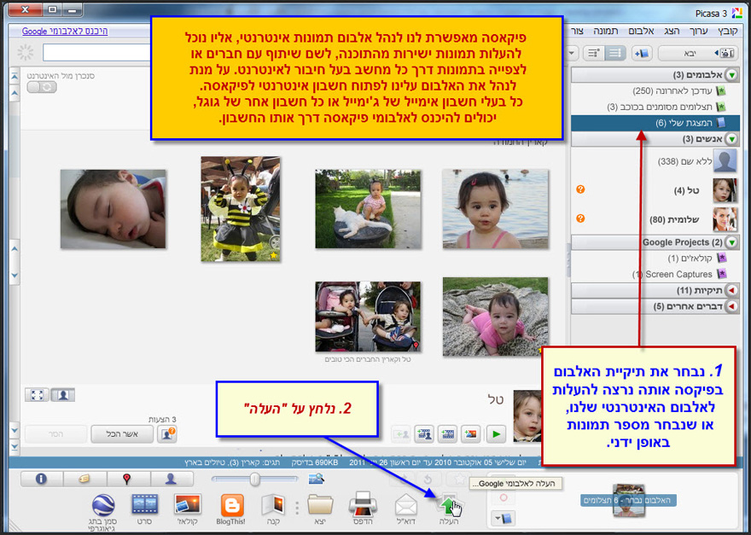751x535 pixels.
Task: Click the search input field
Action: 96,53
